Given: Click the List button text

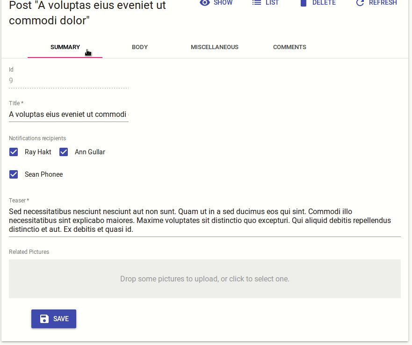Looking at the screenshot, I should (x=272, y=3).
